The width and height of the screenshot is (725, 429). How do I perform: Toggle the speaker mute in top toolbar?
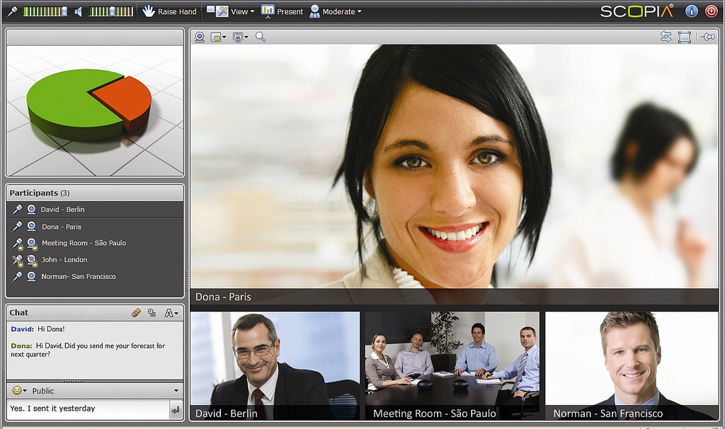79,11
